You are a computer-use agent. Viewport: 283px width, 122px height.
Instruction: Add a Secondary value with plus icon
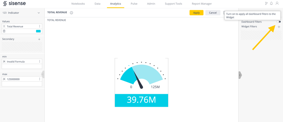[x=39, y=39]
